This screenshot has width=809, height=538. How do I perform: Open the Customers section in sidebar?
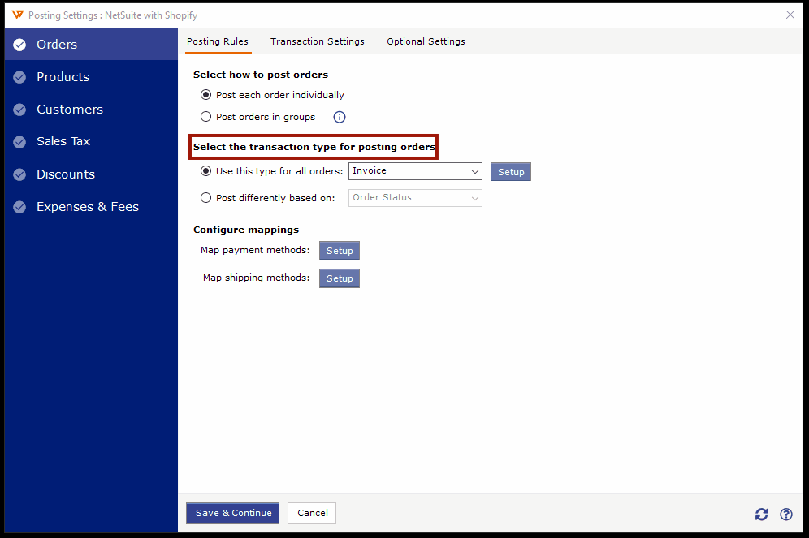[x=91, y=110]
